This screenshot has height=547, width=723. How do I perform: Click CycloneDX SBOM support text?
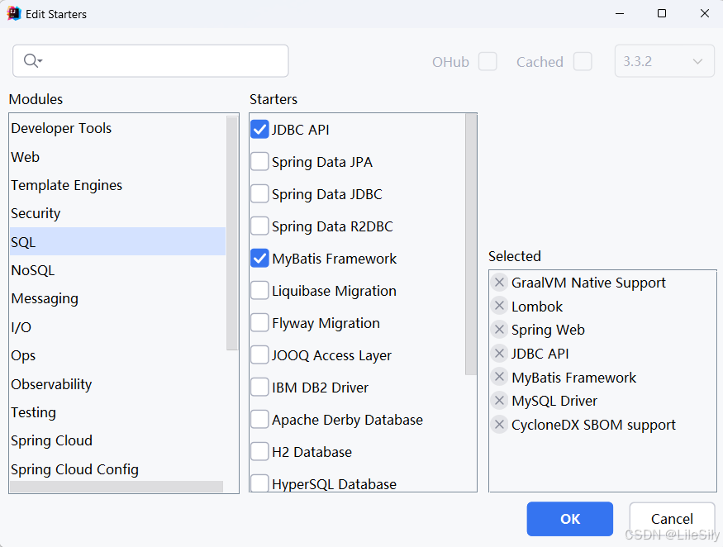[593, 425]
